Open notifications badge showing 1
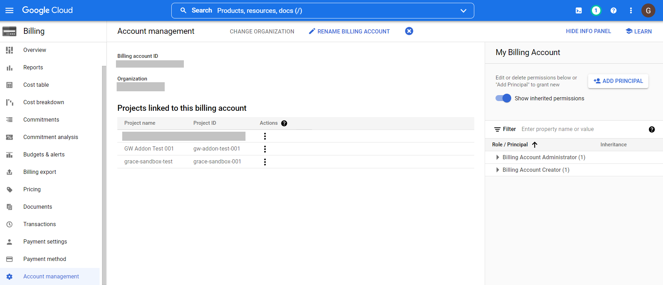 click(596, 10)
